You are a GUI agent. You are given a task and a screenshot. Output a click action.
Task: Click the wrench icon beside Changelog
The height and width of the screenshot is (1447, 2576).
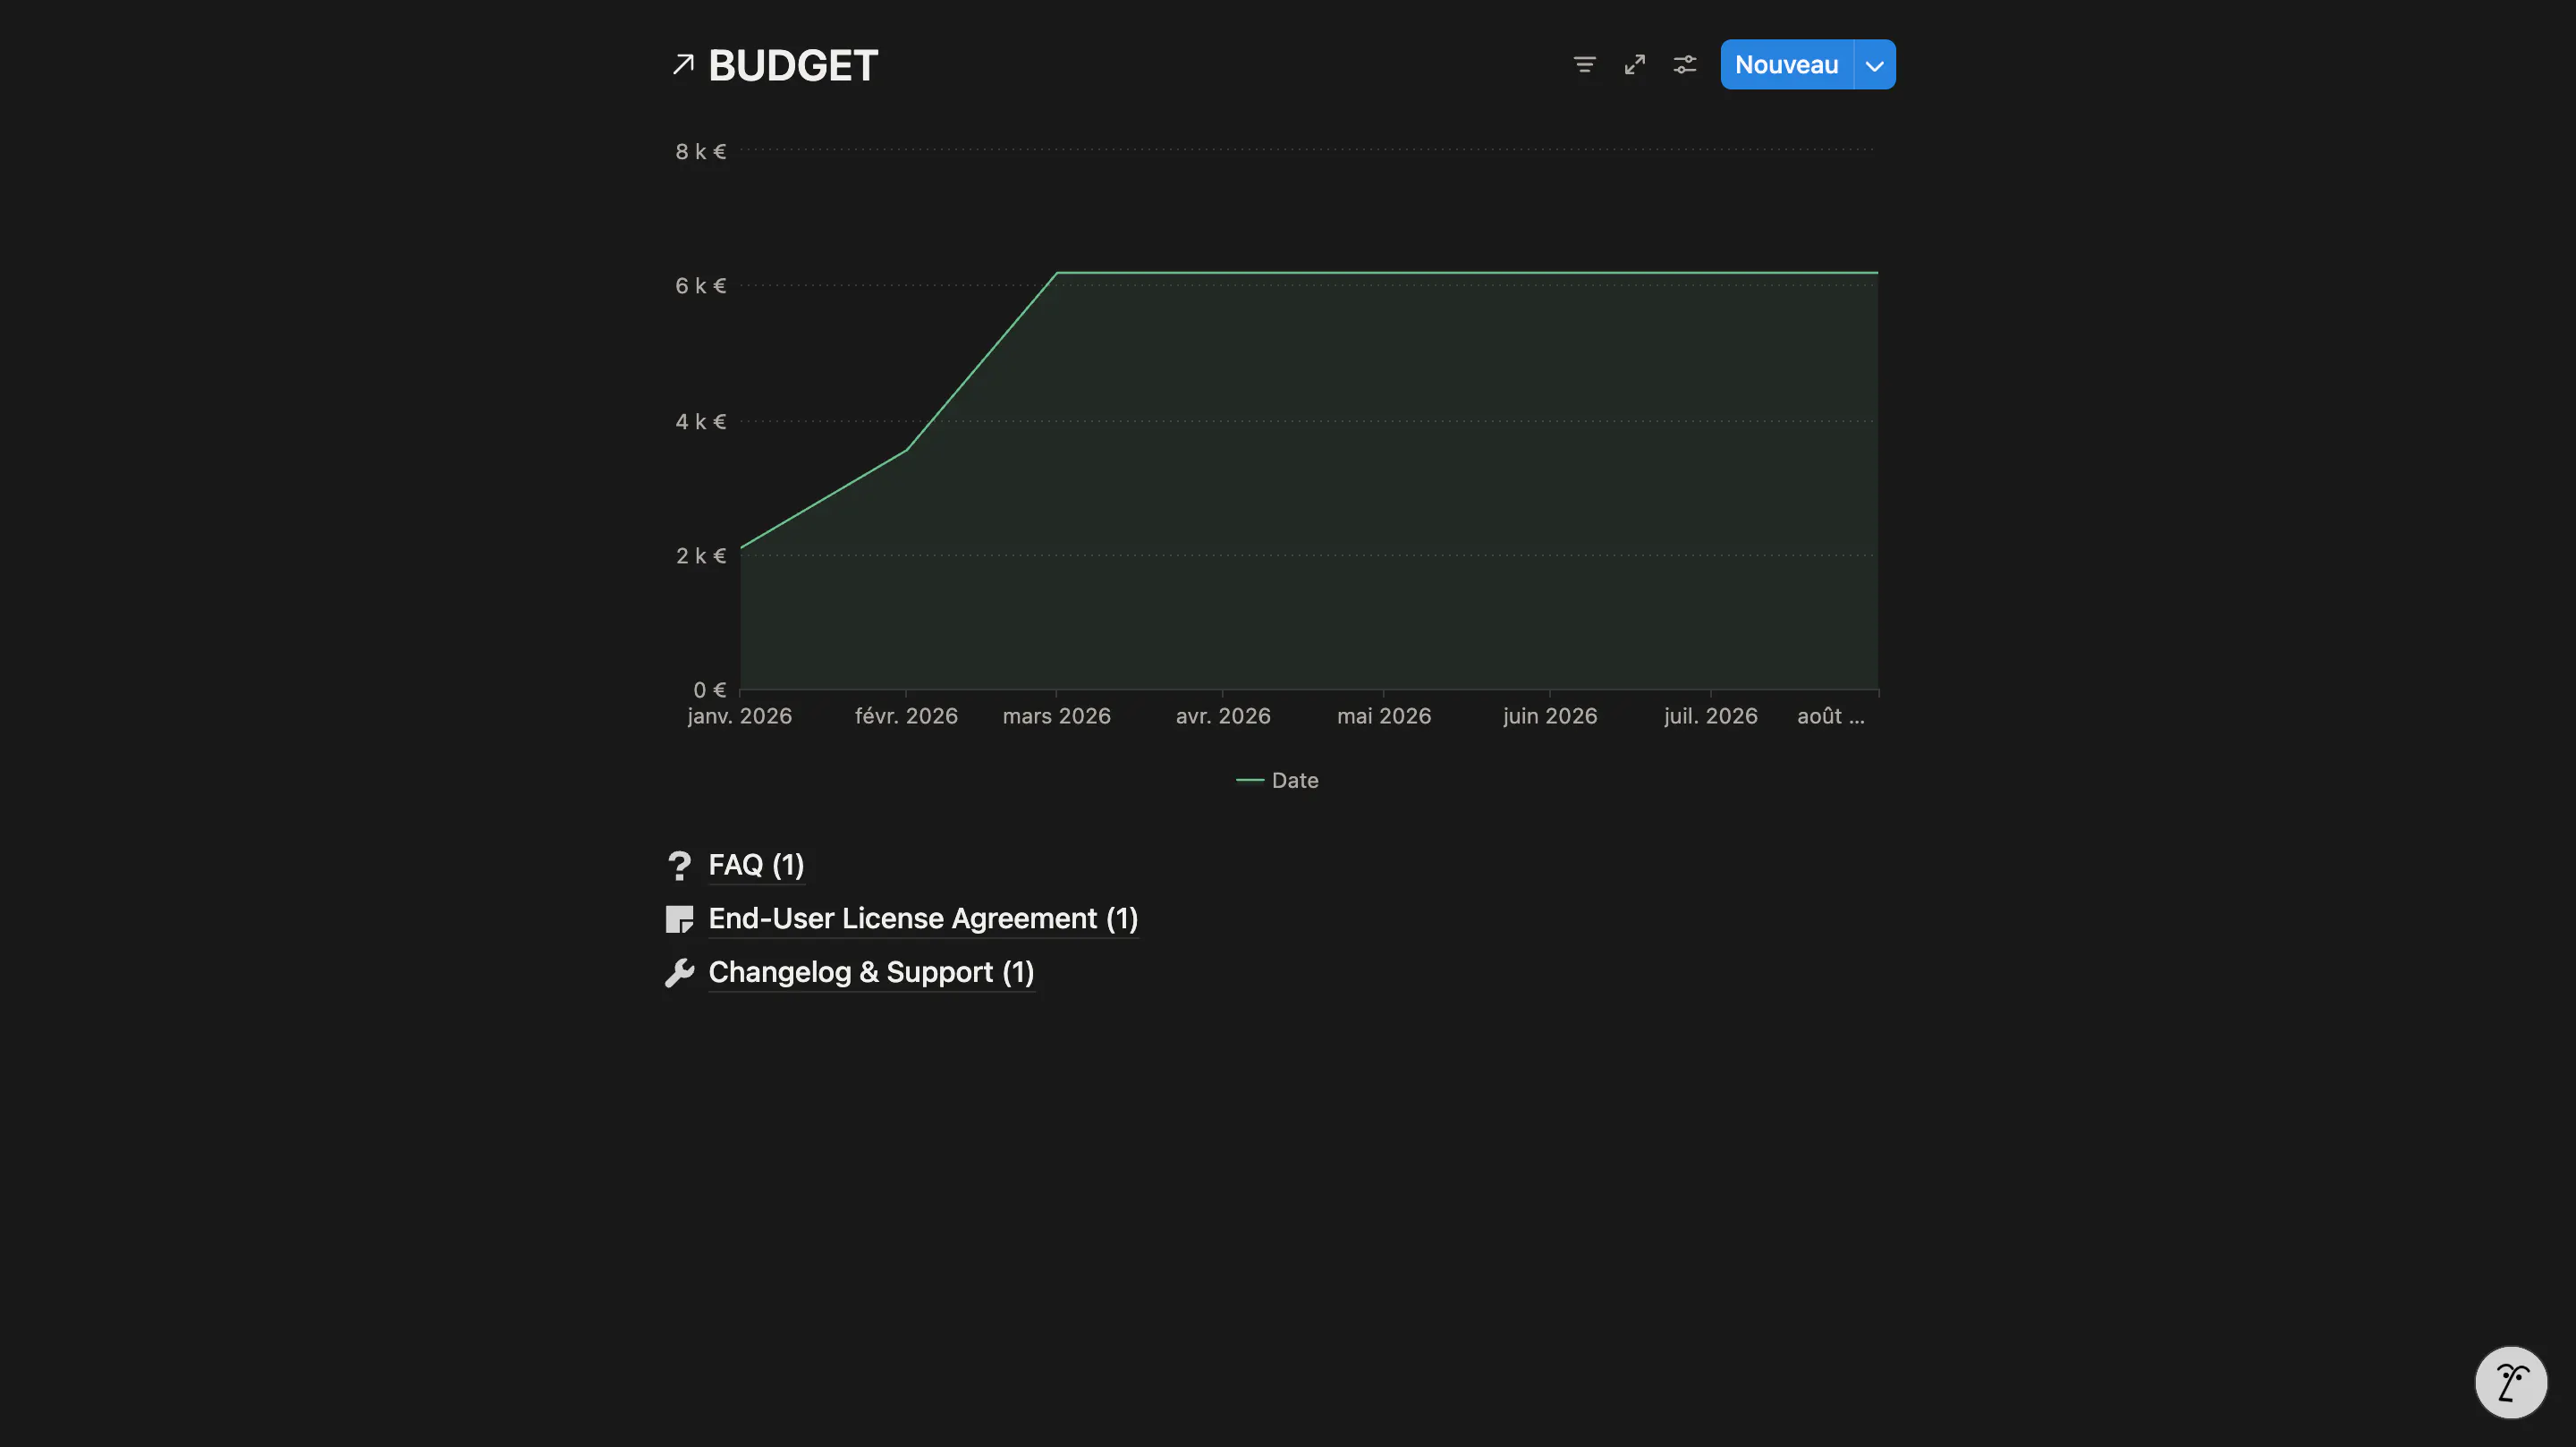coord(679,973)
